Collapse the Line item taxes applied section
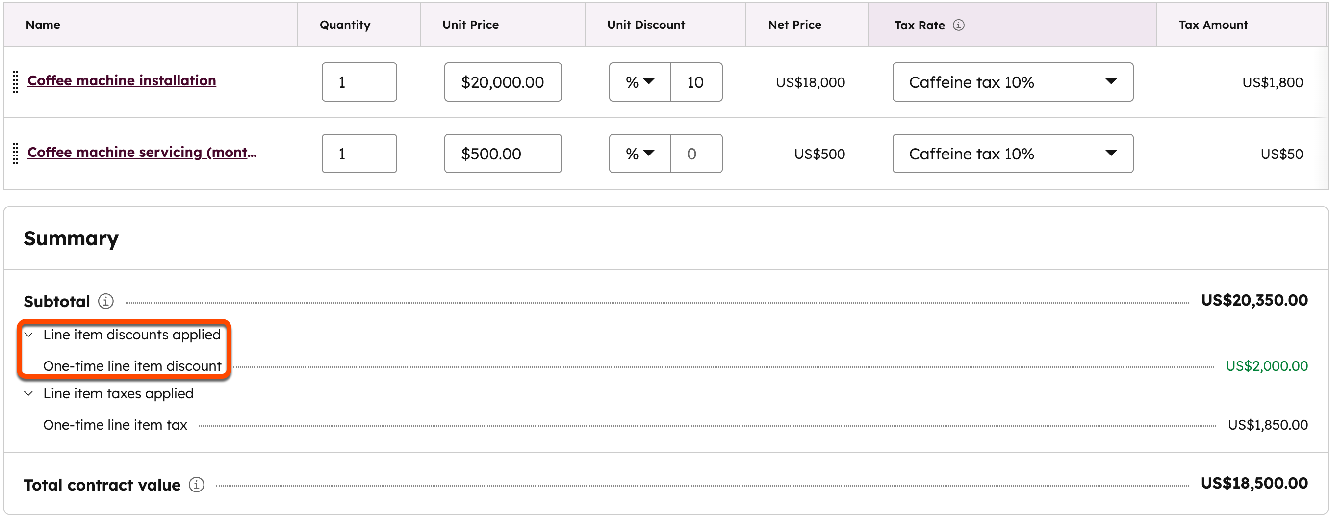The height and width of the screenshot is (517, 1329). pos(29,393)
